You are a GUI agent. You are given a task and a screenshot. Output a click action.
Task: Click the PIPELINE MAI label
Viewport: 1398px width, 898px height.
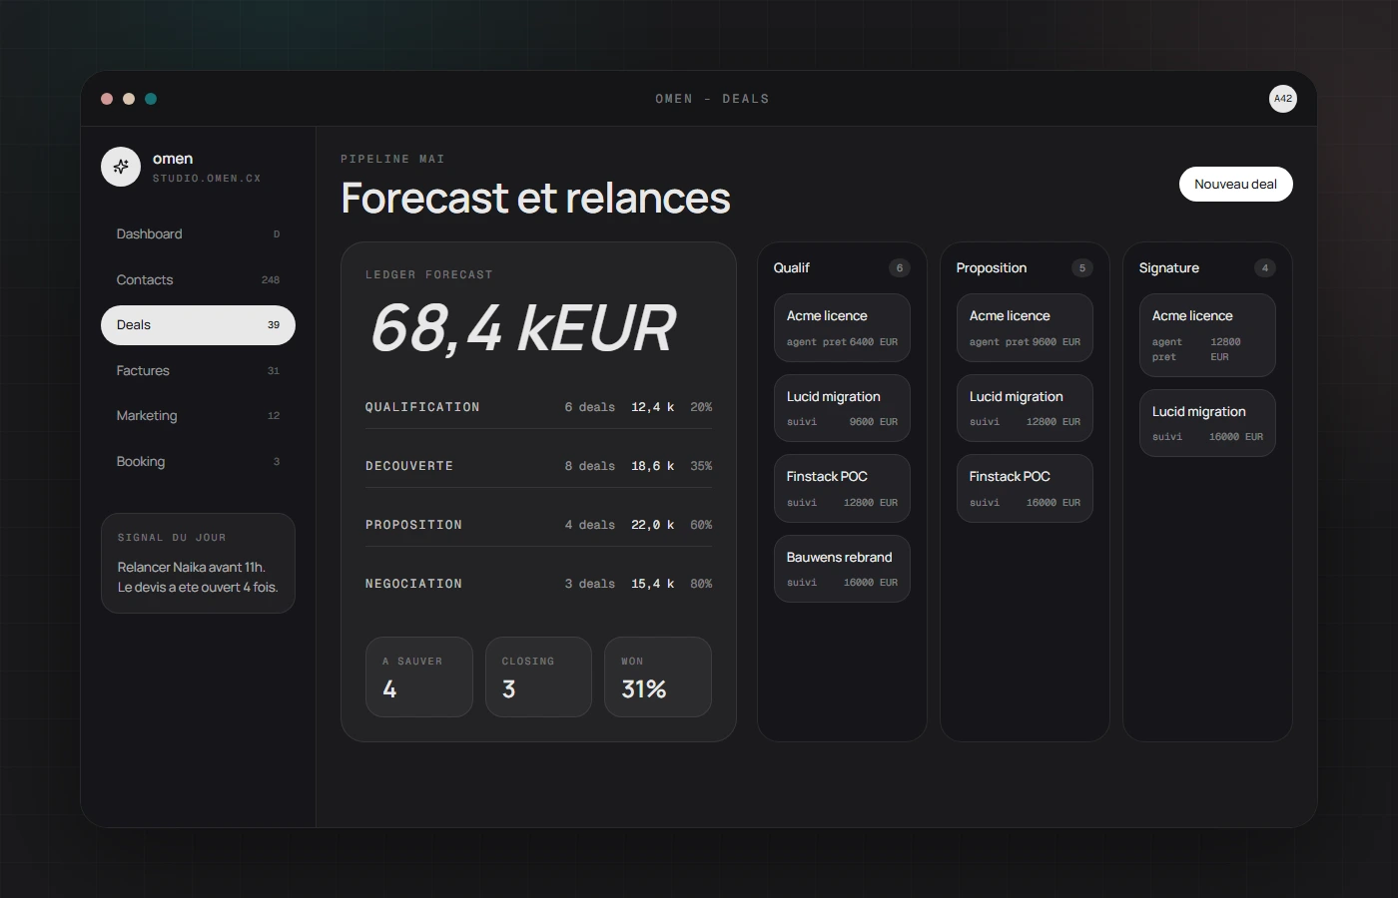pos(392,159)
